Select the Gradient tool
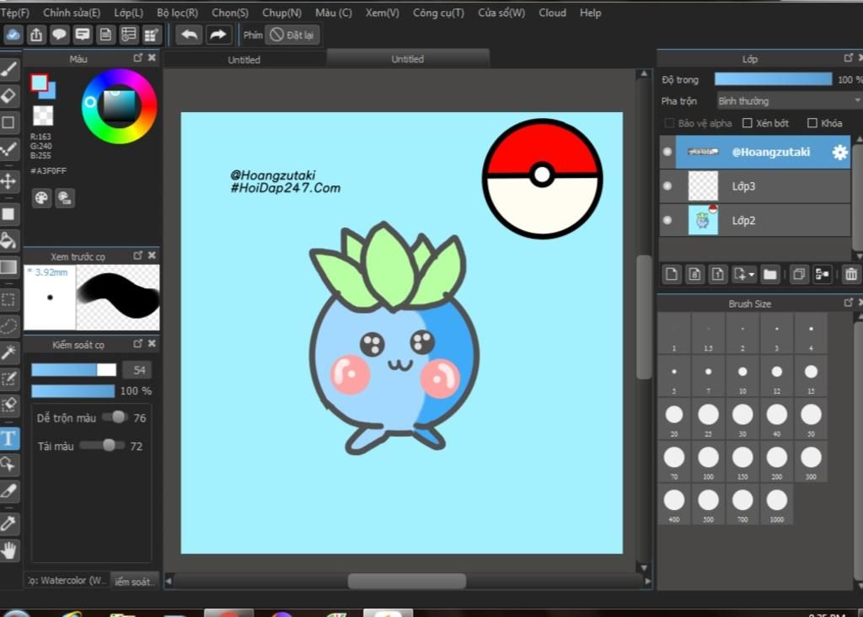 coord(9,268)
